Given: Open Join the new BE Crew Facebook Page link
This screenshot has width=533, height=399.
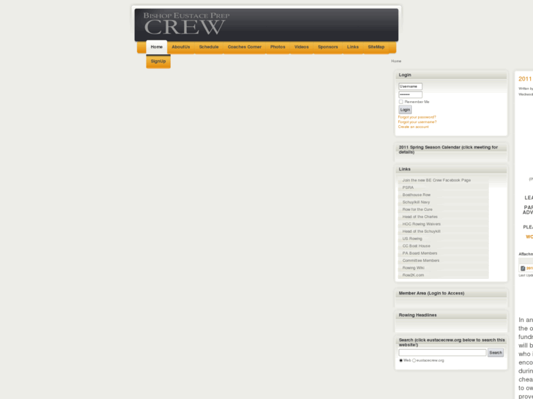Looking at the screenshot, I should click(x=436, y=180).
